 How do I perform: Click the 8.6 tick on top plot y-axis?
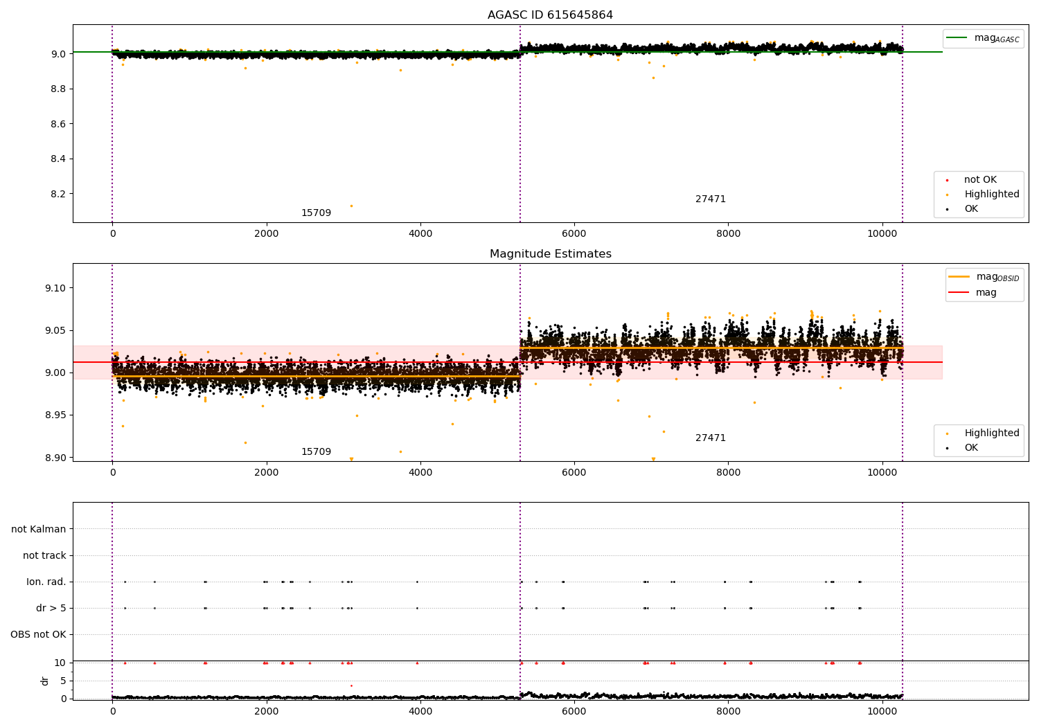pos(58,124)
